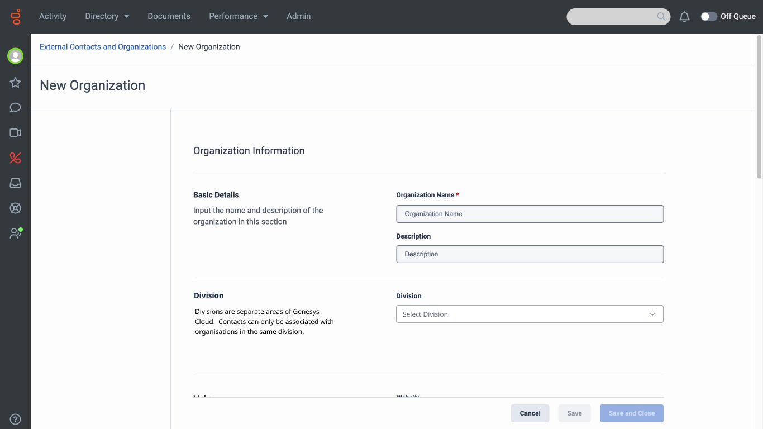The image size is (763, 429).
Task: Click the Cancel button
Action: tap(530, 413)
